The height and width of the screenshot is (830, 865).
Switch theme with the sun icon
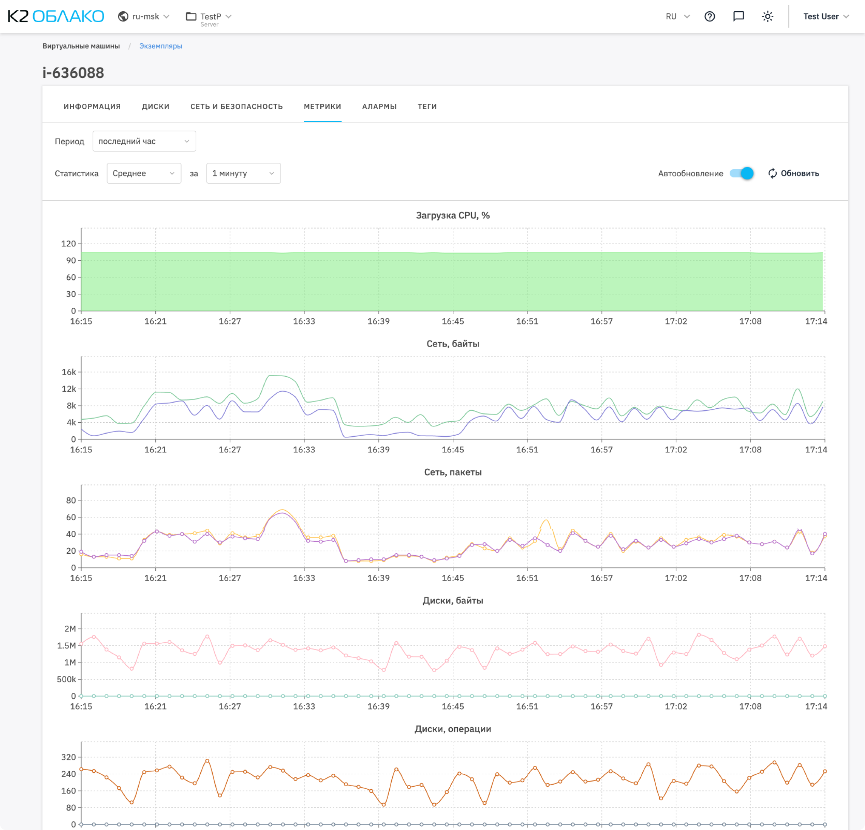(x=767, y=16)
